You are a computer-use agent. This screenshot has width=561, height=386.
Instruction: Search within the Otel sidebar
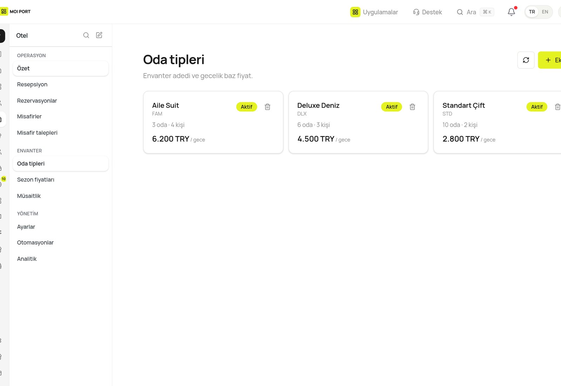point(86,35)
